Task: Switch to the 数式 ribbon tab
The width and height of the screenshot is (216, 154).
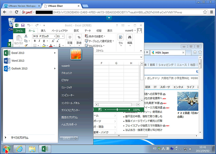Action: tap(76, 31)
